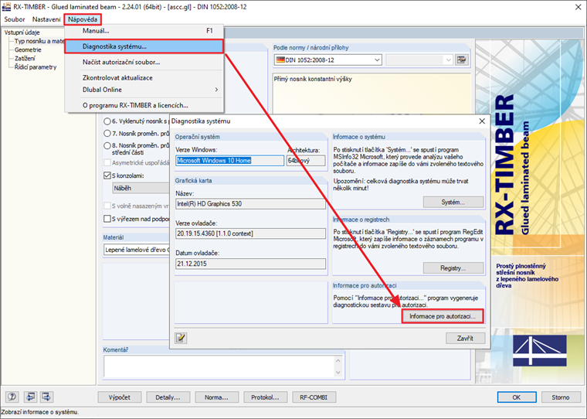Click Komentář scrollbar up arrow

point(338,360)
